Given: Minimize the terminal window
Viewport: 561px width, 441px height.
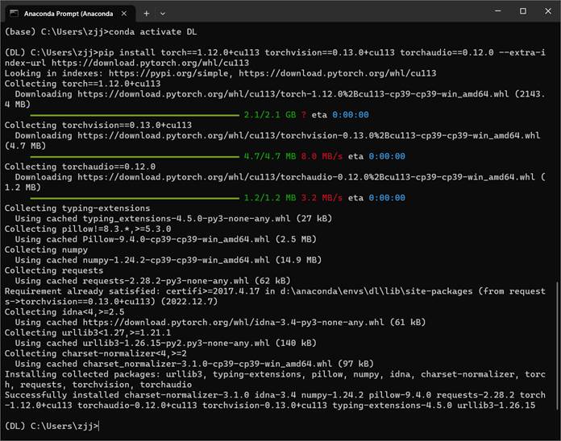Looking at the screenshot, I should click(x=497, y=11).
